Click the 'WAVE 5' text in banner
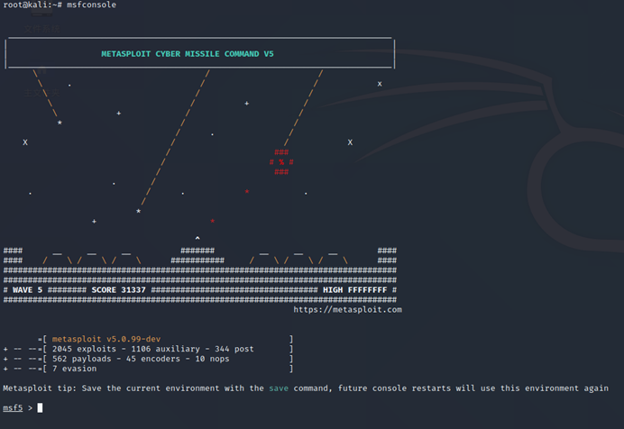Viewport: 624px width, 429px height. pyautogui.click(x=27, y=290)
